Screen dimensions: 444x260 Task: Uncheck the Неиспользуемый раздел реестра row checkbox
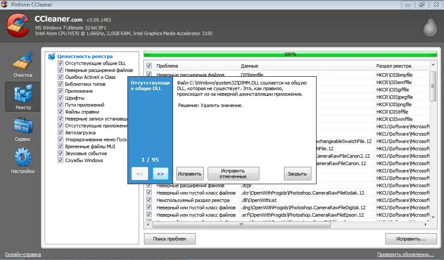click(x=149, y=200)
